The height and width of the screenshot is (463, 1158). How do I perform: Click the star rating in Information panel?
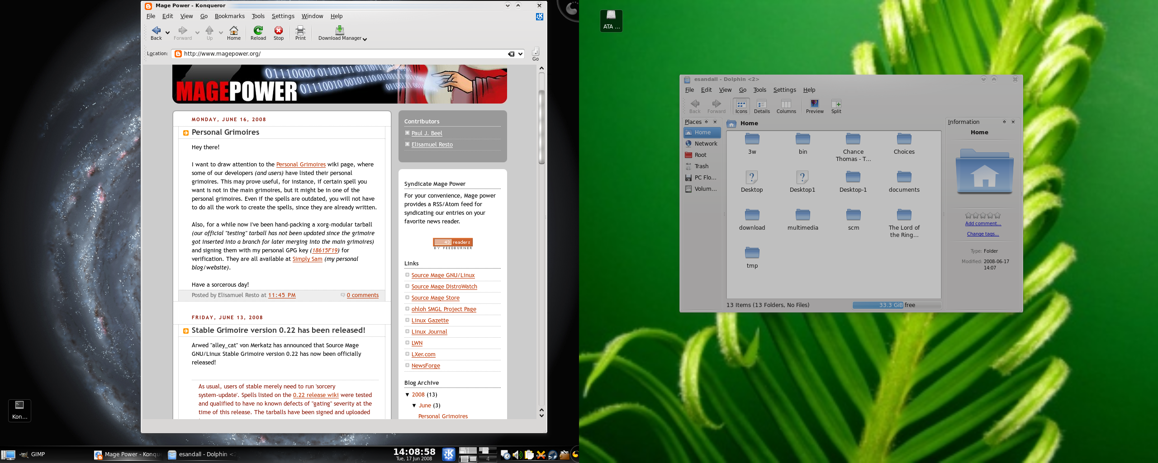click(x=982, y=216)
